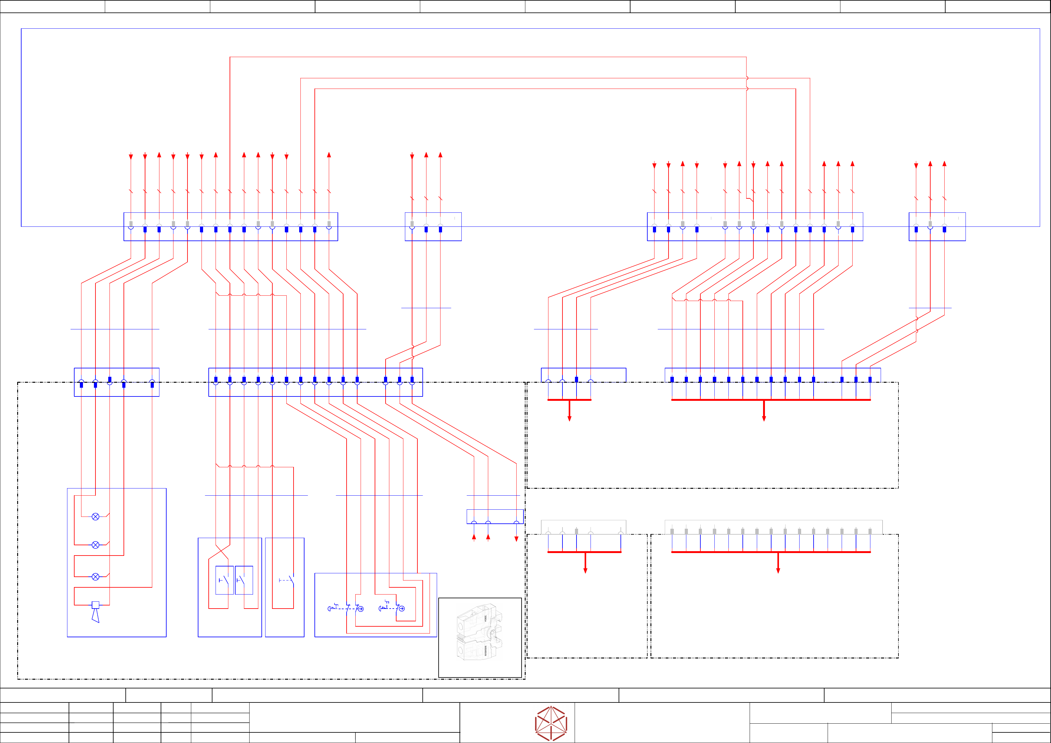The height and width of the screenshot is (743, 1051).
Task: Click the red hexagonal company logo
Action: pos(551,723)
